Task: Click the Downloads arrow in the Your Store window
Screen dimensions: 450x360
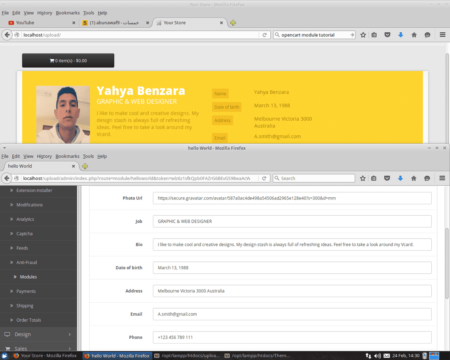Action: (x=400, y=35)
